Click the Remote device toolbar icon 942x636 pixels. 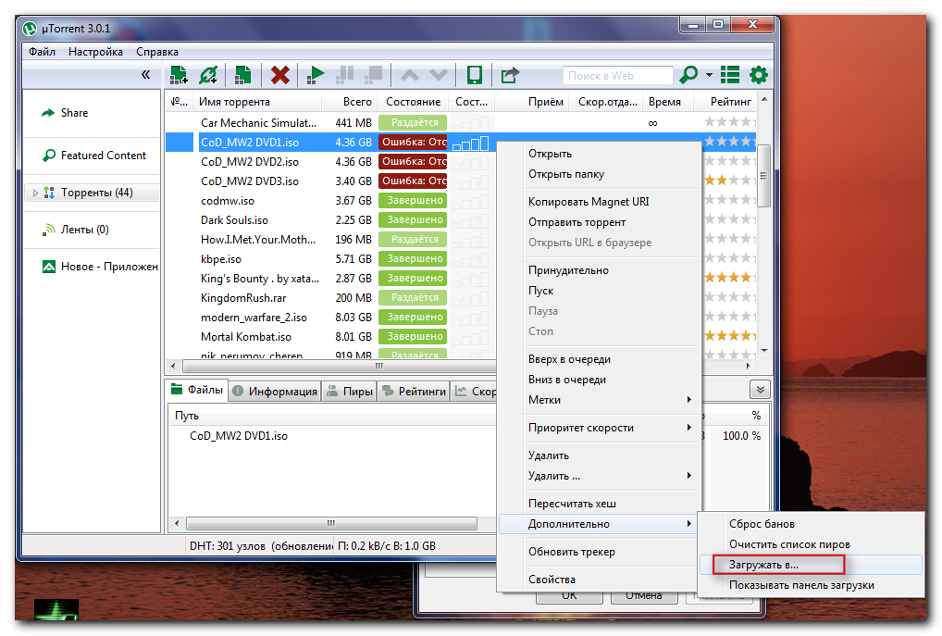click(x=475, y=75)
